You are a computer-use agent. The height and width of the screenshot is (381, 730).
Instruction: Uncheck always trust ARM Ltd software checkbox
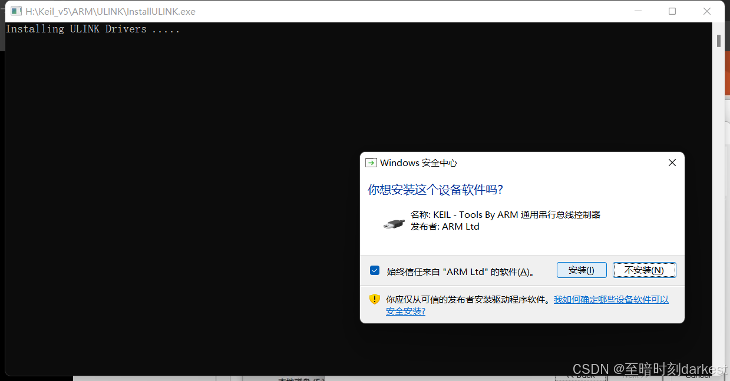[x=375, y=270]
